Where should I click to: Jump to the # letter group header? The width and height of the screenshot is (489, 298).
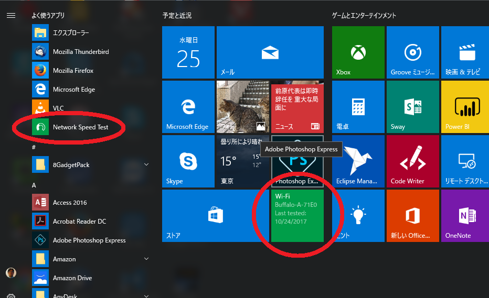point(34,147)
